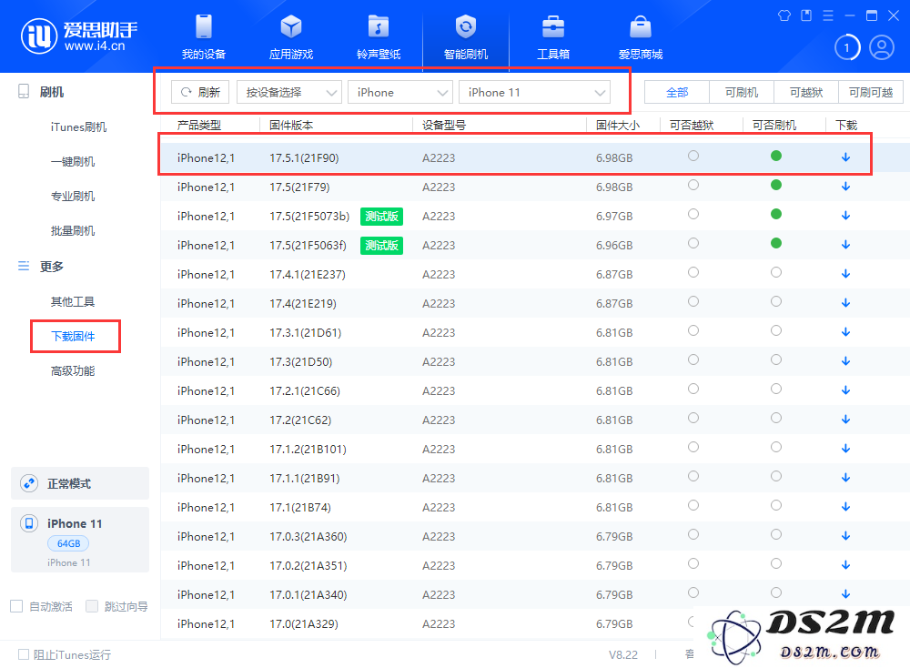
Task: Click the 测试版 badge on 17.5(21F5073b)
Action: [381, 216]
